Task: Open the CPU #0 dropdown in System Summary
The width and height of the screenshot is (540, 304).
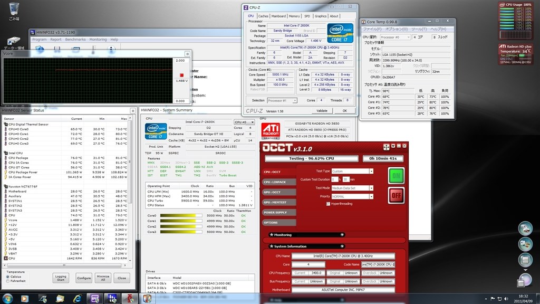Action: click(244, 122)
